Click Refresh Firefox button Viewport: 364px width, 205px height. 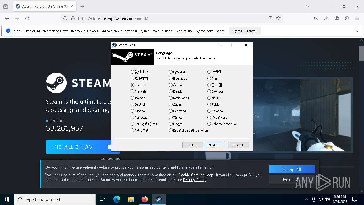(245, 31)
